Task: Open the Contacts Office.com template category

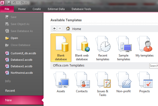Action: click(x=82, y=82)
